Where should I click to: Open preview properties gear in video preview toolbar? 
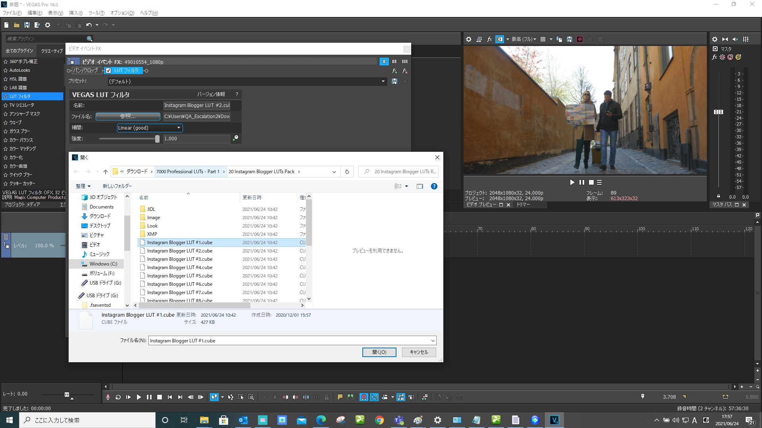(x=469, y=39)
